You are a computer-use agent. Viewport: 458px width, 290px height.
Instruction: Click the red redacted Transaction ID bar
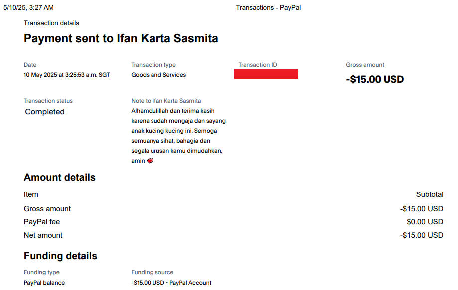pyautogui.click(x=266, y=75)
